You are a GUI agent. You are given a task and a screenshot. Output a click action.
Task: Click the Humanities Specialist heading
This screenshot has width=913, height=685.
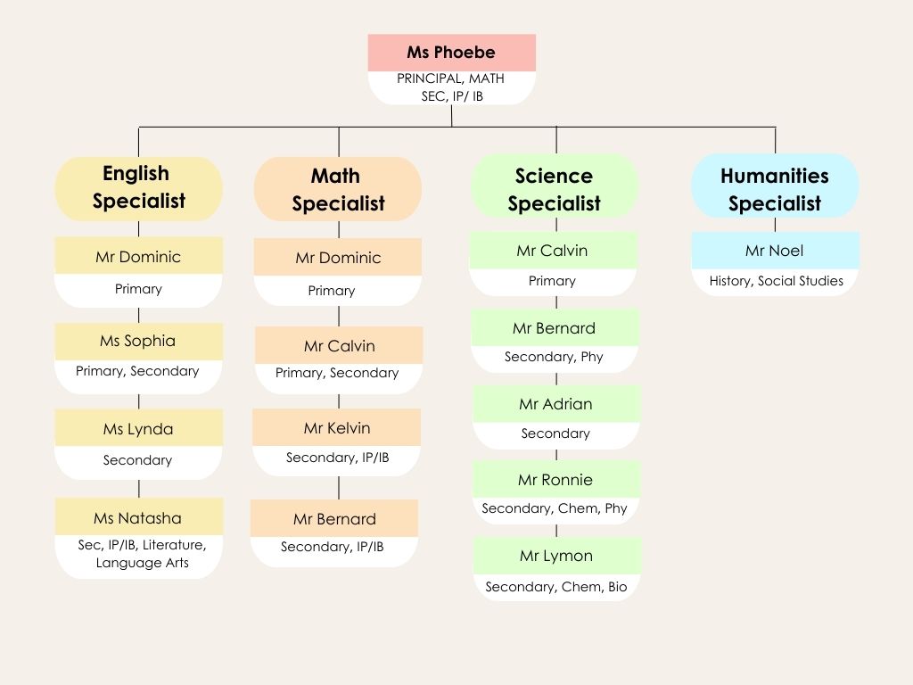tap(775, 186)
